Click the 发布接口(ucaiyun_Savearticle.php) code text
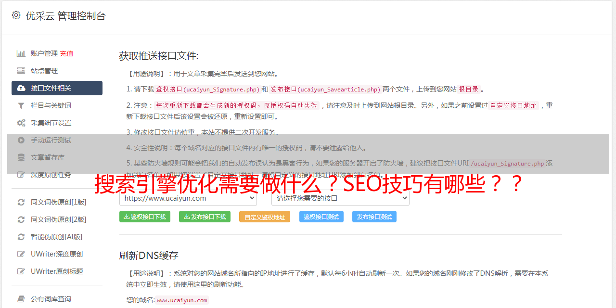 pos(325,90)
